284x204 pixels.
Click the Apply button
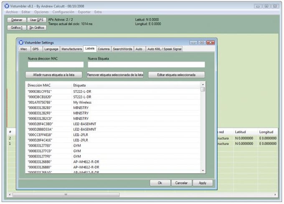click(203, 183)
